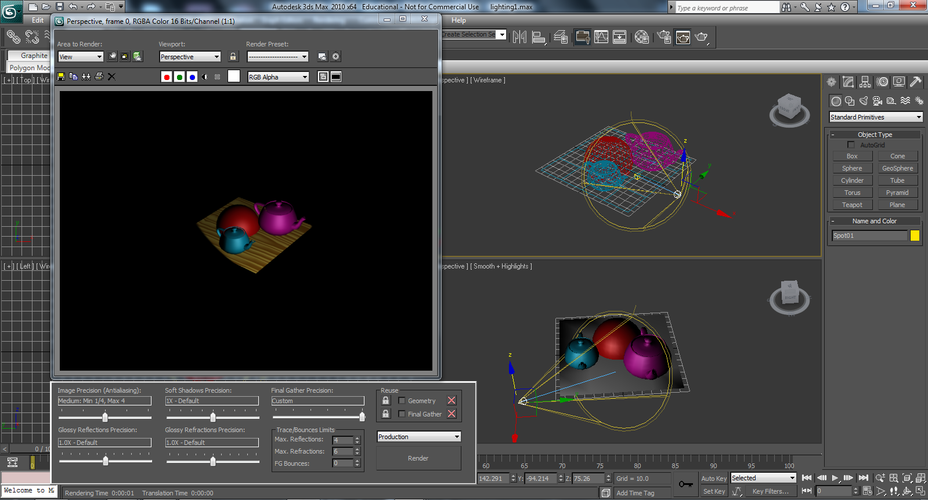Click the Rendered Frame Window teapot icon
The image size is (928, 500).
683,37
